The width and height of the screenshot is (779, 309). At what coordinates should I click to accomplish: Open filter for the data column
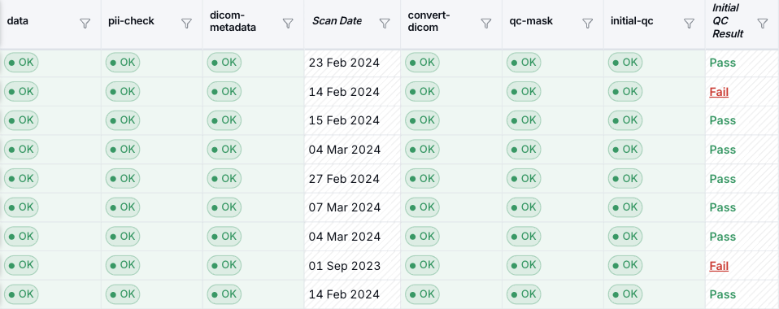pos(85,24)
